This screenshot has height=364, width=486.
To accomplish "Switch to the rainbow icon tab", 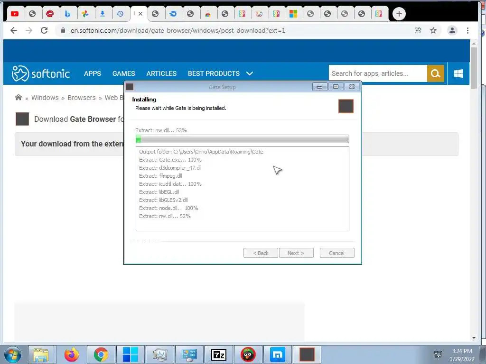I will click(x=208, y=14).
